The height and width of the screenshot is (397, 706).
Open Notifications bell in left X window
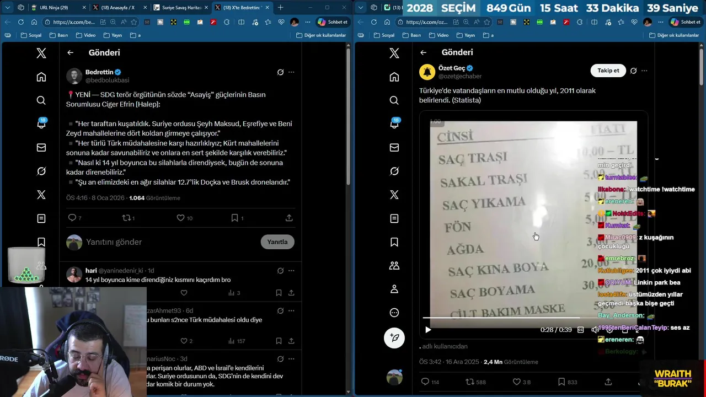pos(41,124)
